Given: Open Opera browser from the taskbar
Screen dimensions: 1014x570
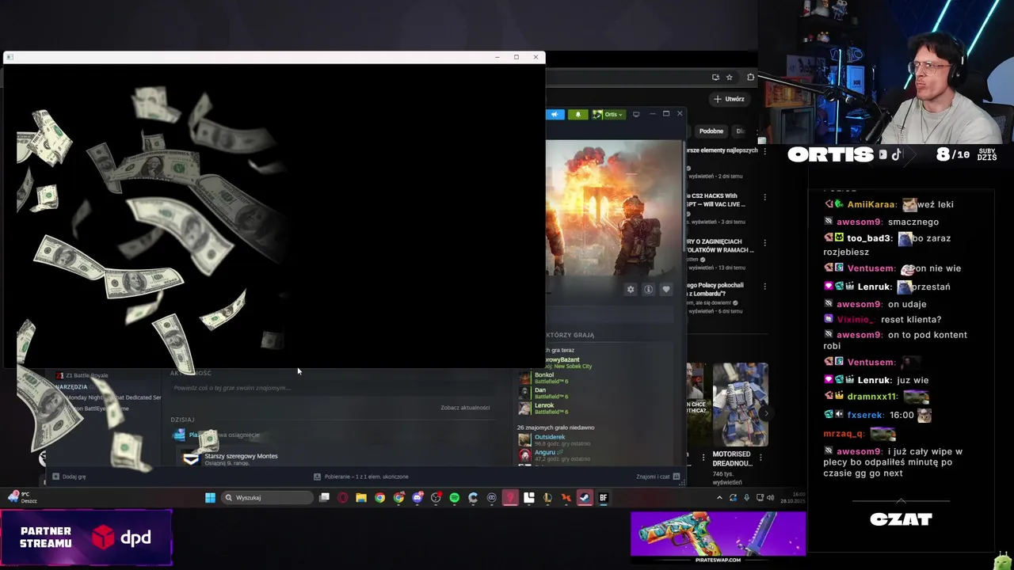Looking at the screenshot, I should click(342, 498).
